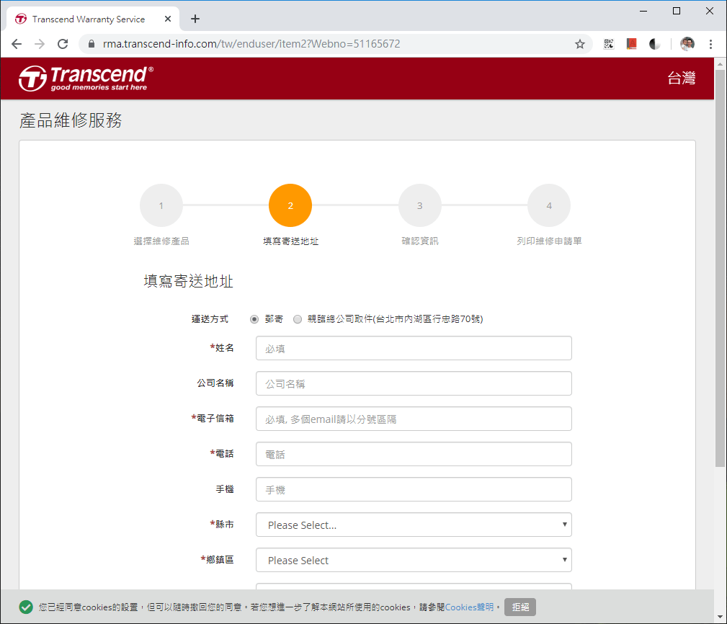
Task: Click the Transcend logo in the header
Action: 84,77
